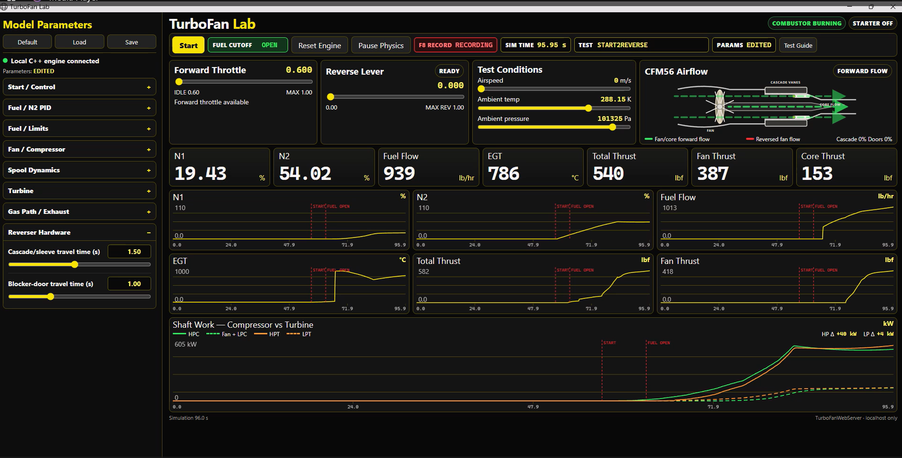This screenshot has width=902, height=458.
Task: Click the Forward Throttle slider handle
Action: 179,82
